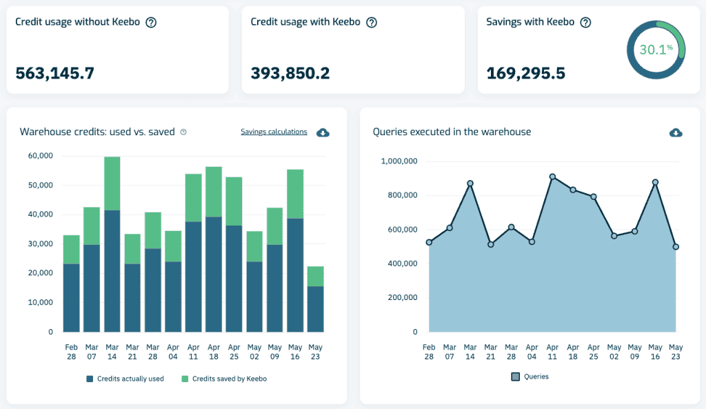Click the dark blue Feb 28 bar
Screen dimensions: 706x409
click(x=71, y=298)
